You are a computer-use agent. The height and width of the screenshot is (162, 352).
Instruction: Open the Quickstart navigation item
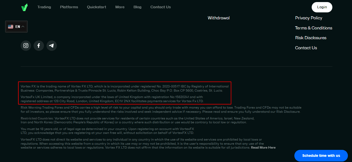[x=96, y=7]
